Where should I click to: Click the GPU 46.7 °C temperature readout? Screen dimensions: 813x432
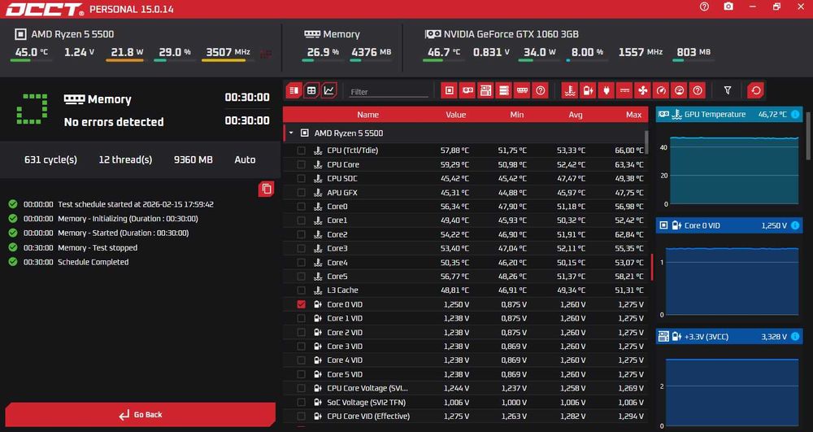tap(444, 52)
